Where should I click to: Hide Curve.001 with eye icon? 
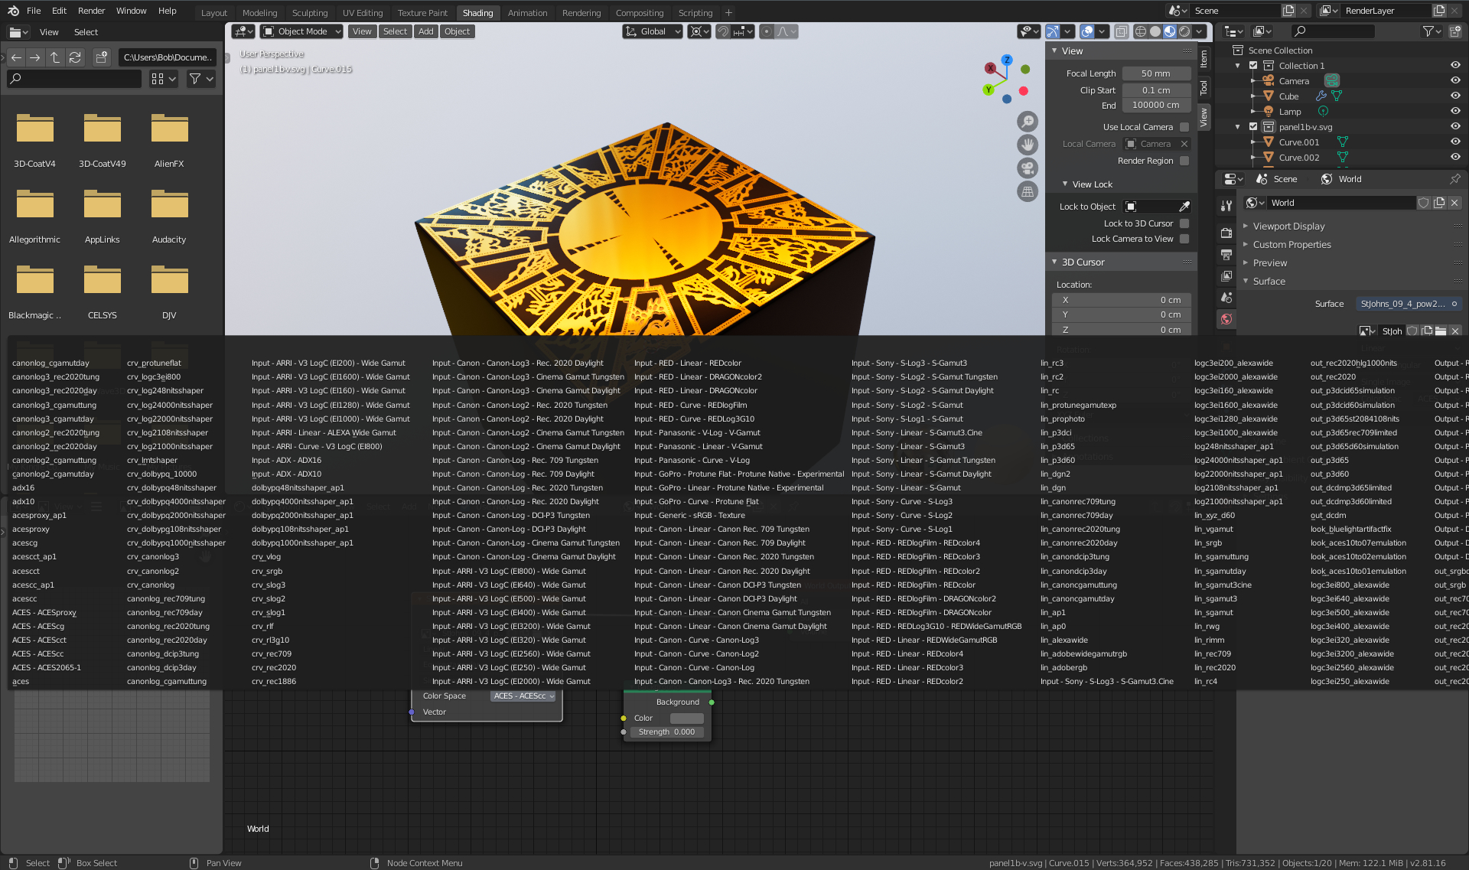pos(1455,142)
